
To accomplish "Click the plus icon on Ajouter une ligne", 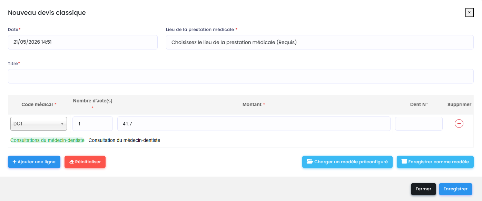I will 14,162.
